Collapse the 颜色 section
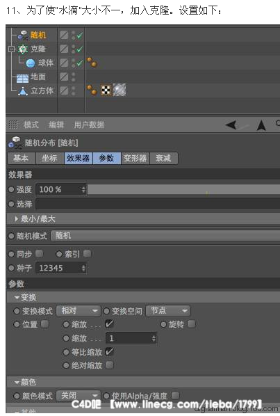The width and height of the screenshot is (280, 416). tap(17, 383)
